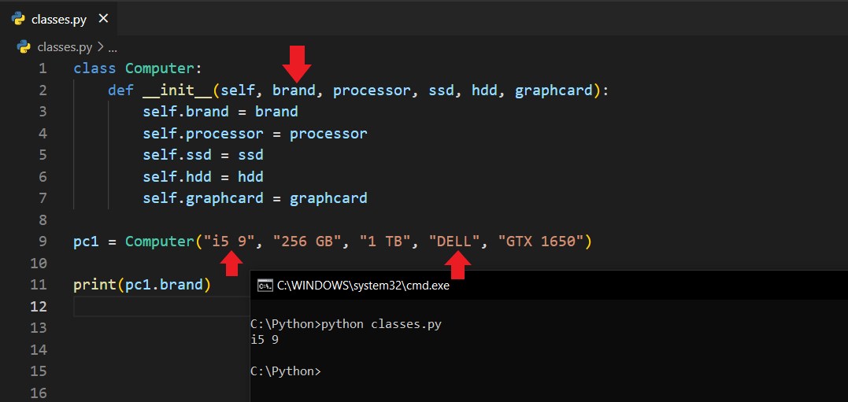Click line number 1 in the gutter
Image resolution: width=848 pixels, height=402 pixels.
tap(43, 68)
